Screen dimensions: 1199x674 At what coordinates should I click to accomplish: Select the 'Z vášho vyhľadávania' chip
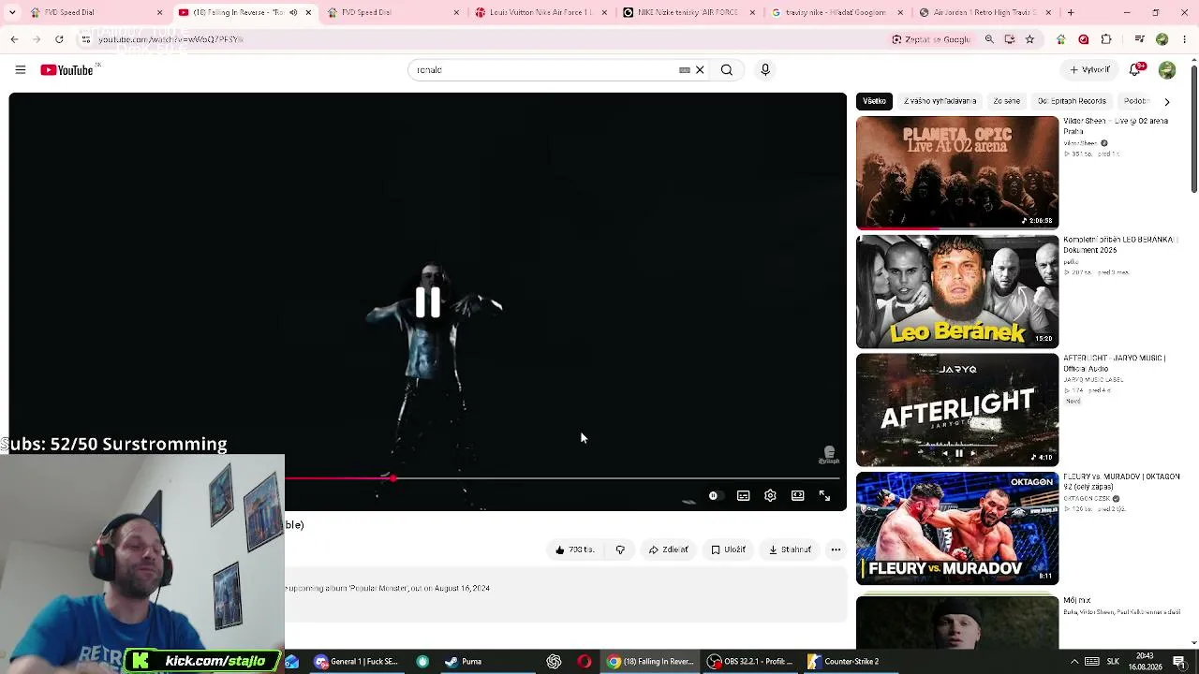[x=940, y=101]
